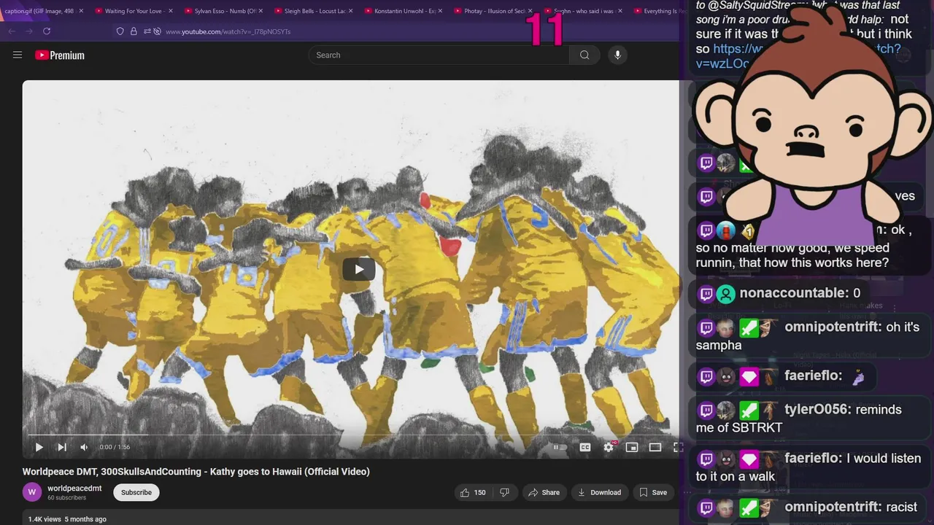Open player settings gear
The height and width of the screenshot is (525, 934).
(609, 447)
